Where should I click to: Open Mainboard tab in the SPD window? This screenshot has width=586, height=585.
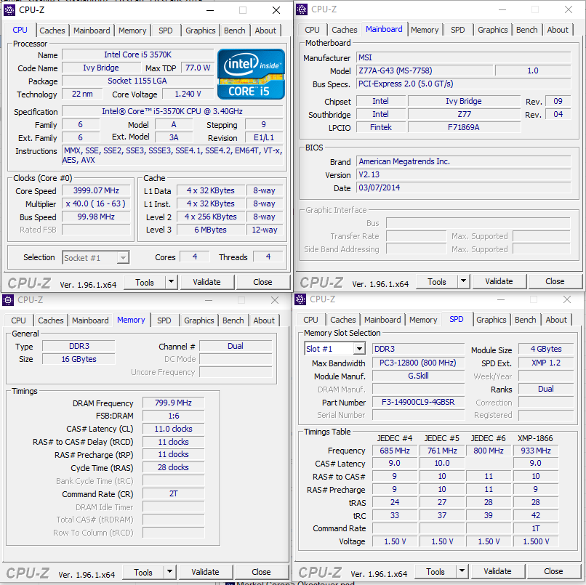click(x=382, y=320)
